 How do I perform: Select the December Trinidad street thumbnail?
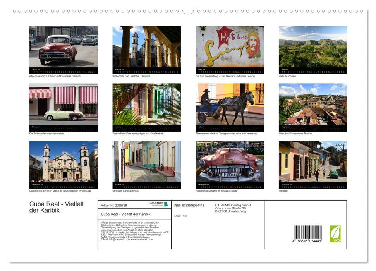[312, 164]
